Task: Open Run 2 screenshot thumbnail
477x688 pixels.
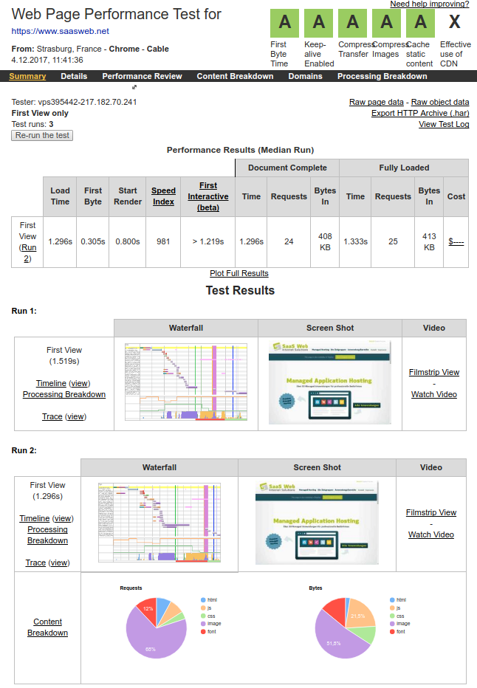Action: [317, 523]
